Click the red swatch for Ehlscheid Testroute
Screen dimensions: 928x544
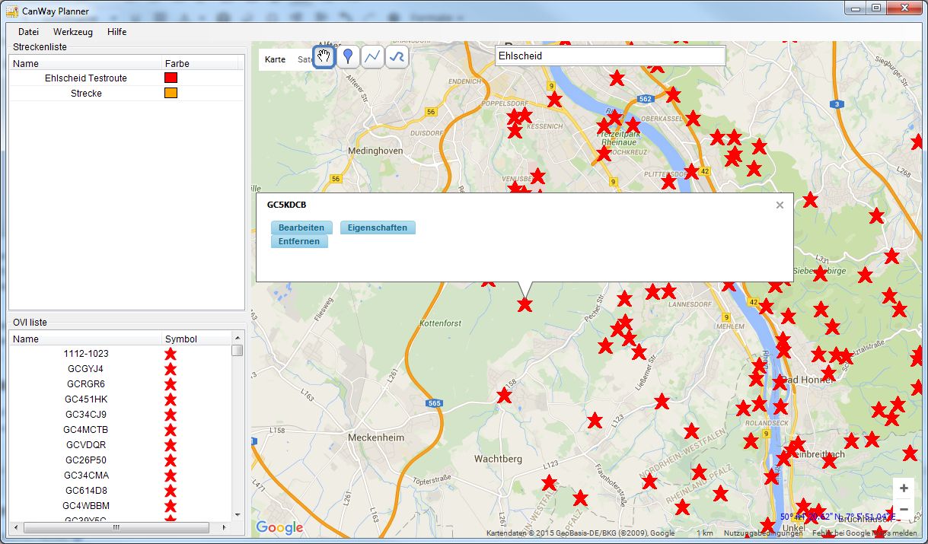click(171, 78)
